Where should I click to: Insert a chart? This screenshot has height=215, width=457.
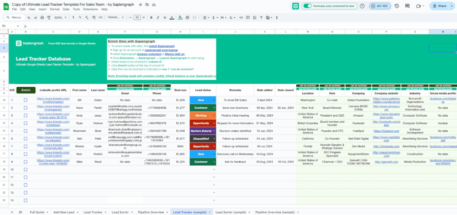[254, 17]
